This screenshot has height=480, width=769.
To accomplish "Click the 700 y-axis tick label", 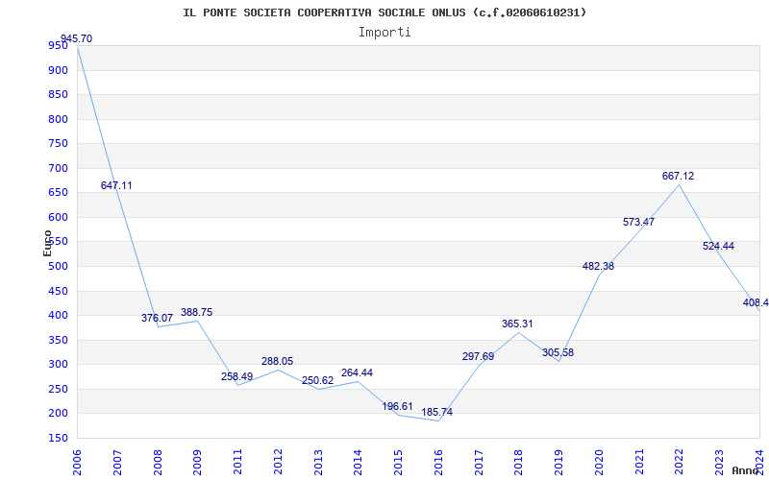I will pyautogui.click(x=58, y=169).
